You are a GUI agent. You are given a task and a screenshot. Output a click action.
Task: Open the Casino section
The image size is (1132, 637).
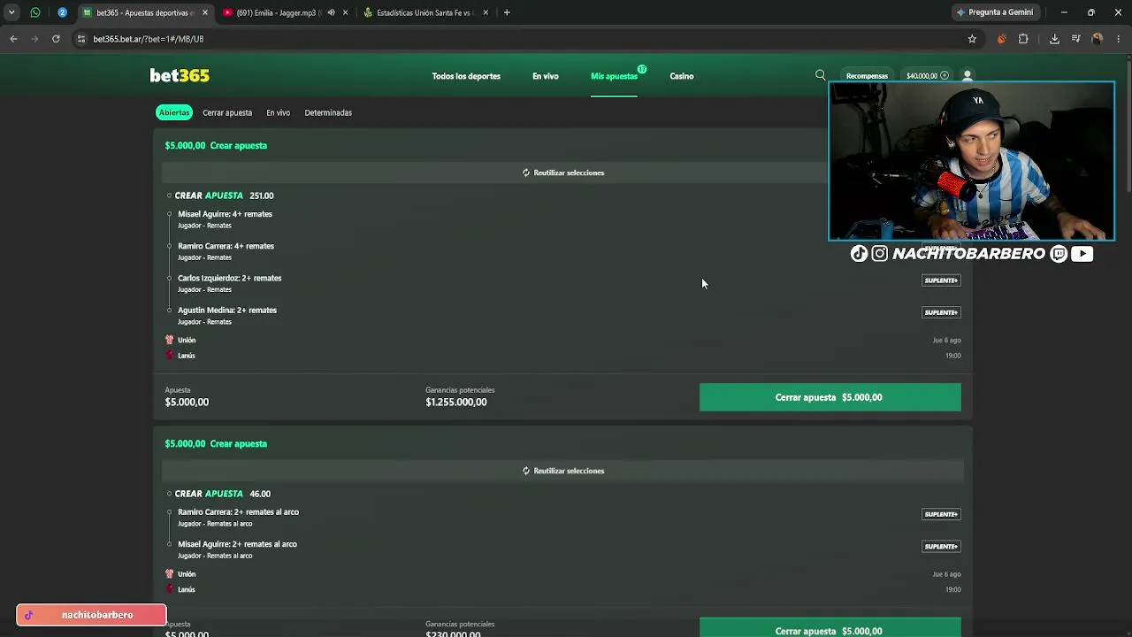[x=682, y=76]
